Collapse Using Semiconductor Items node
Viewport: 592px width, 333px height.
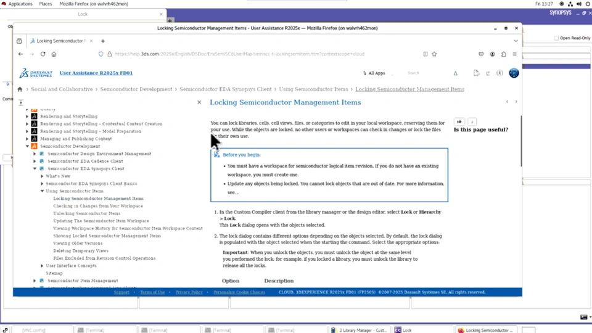[42, 191]
